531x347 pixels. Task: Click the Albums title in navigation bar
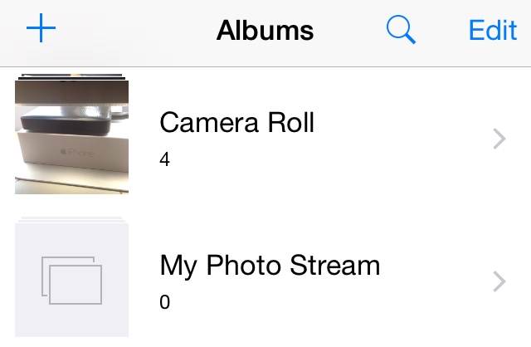click(x=265, y=31)
